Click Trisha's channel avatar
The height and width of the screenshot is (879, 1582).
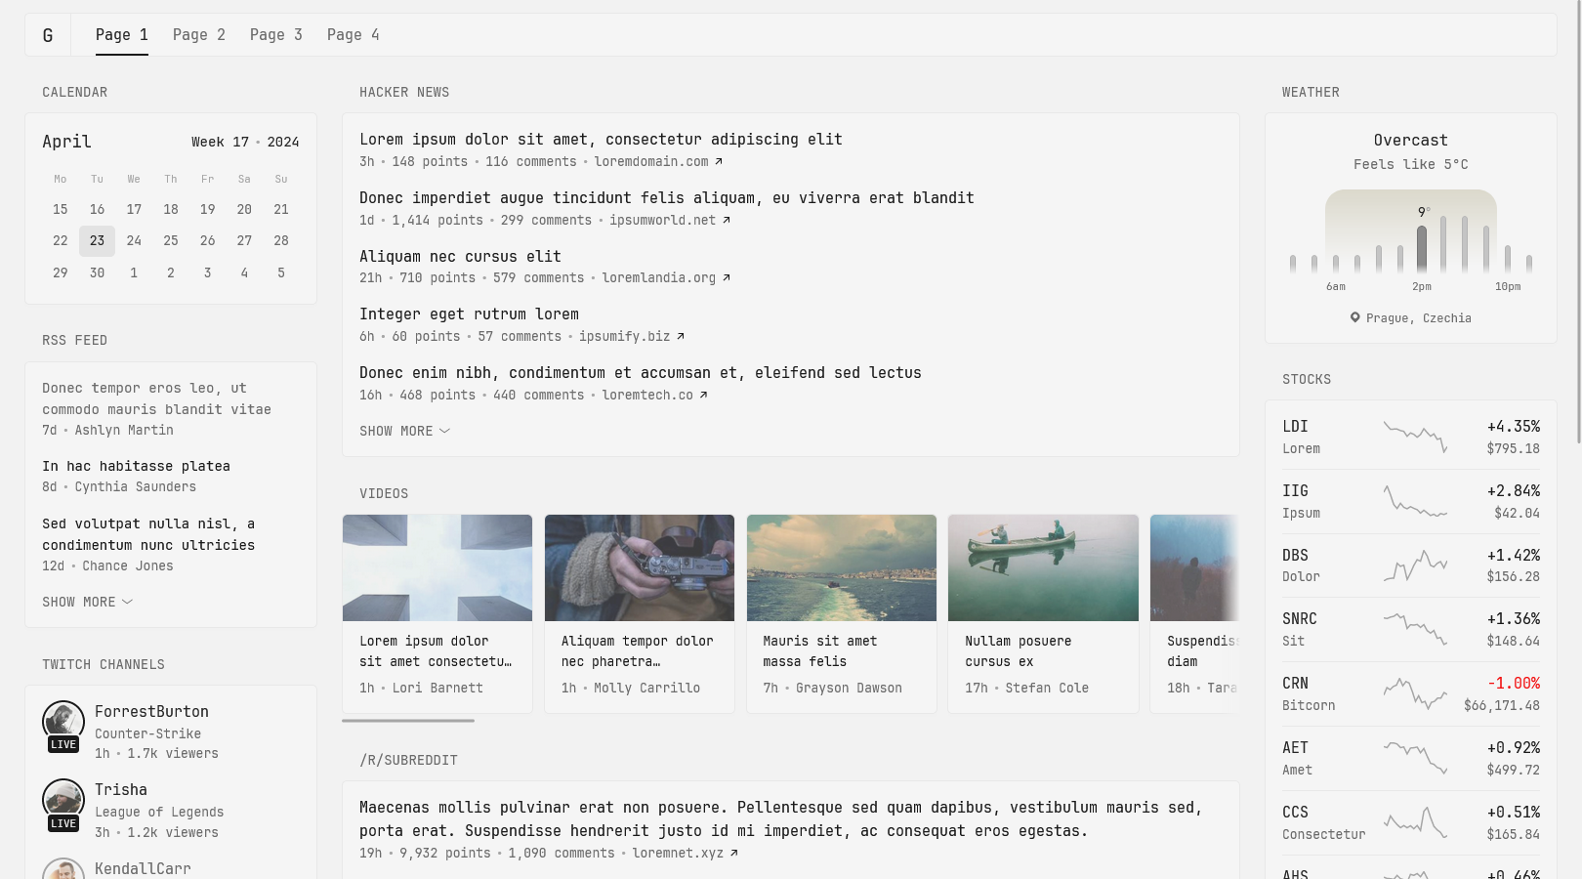pyautogui.click(x=63, y=798)
